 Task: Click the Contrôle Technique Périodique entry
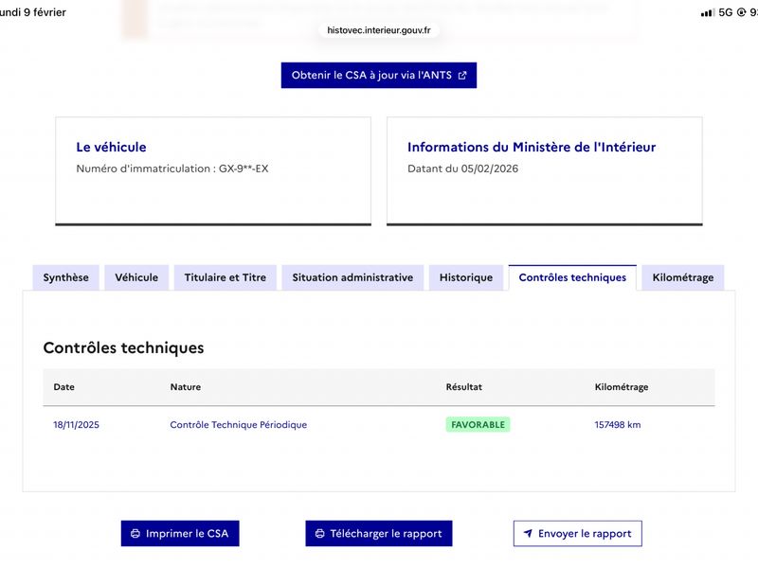point(239,425)
